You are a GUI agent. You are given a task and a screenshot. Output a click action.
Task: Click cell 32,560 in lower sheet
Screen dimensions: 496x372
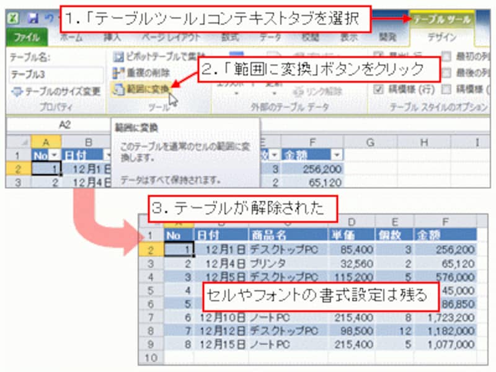pos(351,263)
